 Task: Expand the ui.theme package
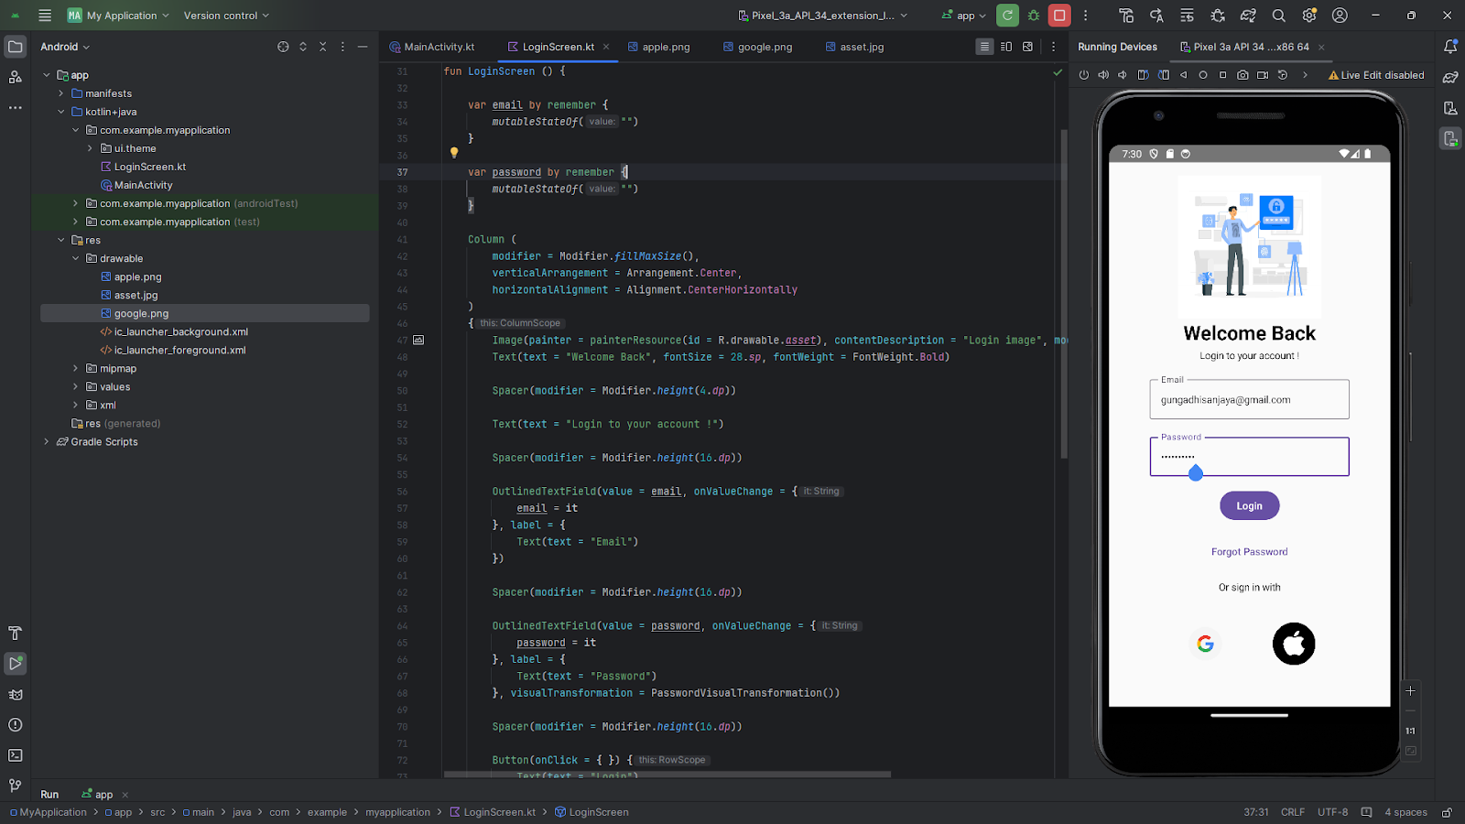pyautogui.click(x=91, y=148)
